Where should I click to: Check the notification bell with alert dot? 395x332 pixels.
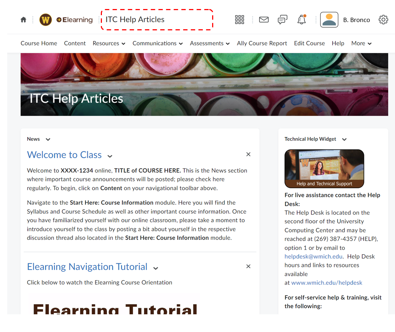302,20
